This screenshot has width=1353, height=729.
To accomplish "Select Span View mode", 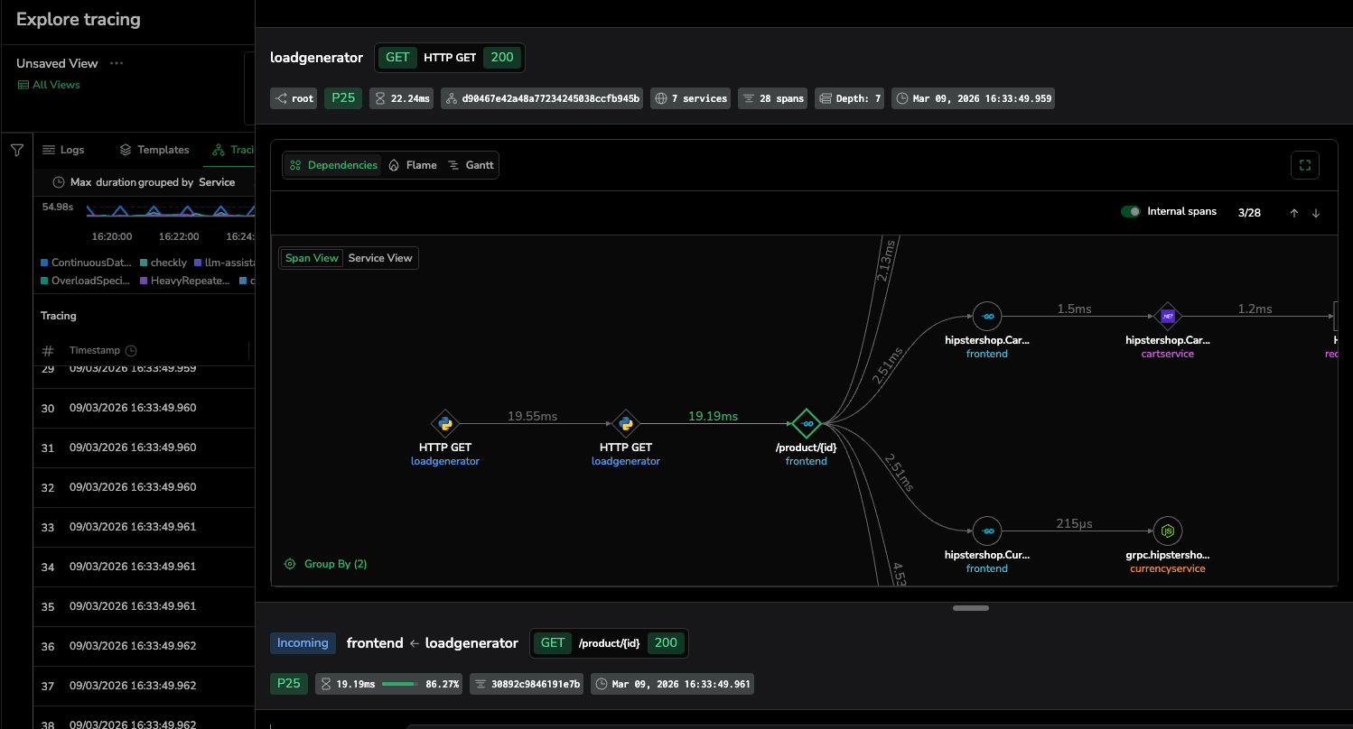I will pos(312,258).
